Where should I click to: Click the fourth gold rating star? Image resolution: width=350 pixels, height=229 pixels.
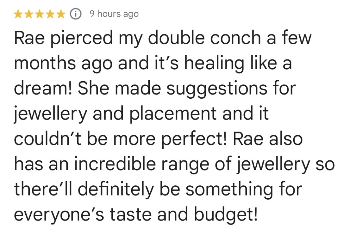click(51, 14)
